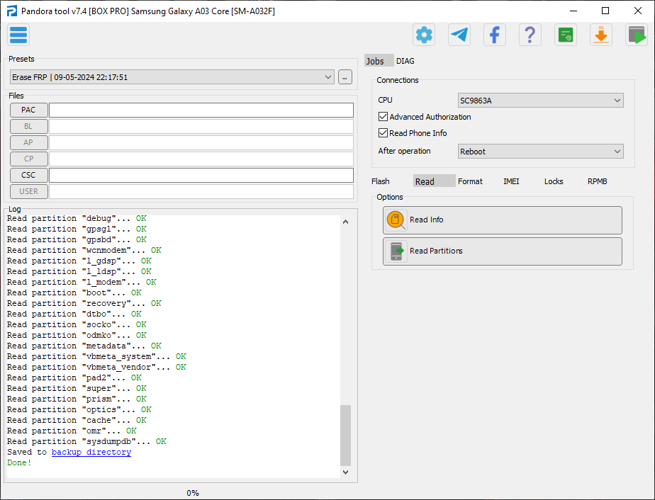
Task: Click the green play start icon
Action: (637, 35)
